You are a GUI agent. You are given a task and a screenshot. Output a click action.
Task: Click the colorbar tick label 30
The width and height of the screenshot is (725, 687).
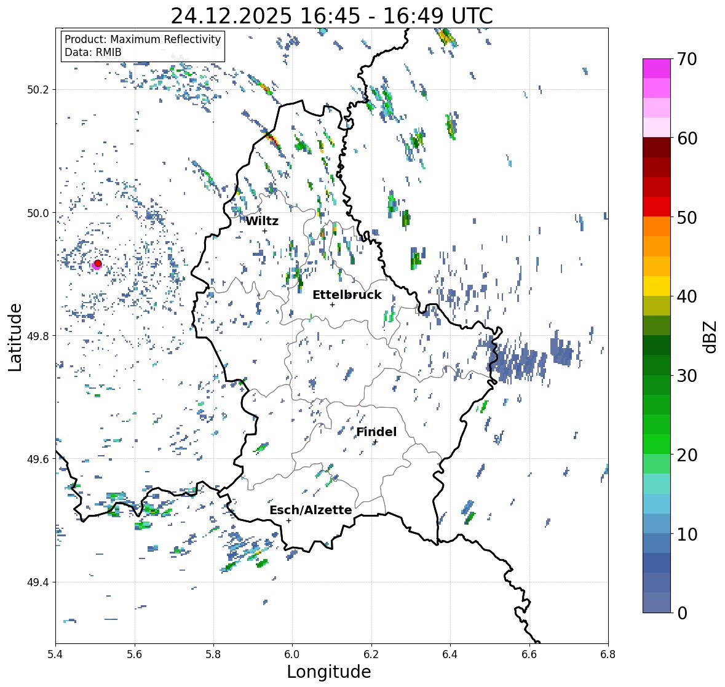pyautogui.click(x=687, y=375)
